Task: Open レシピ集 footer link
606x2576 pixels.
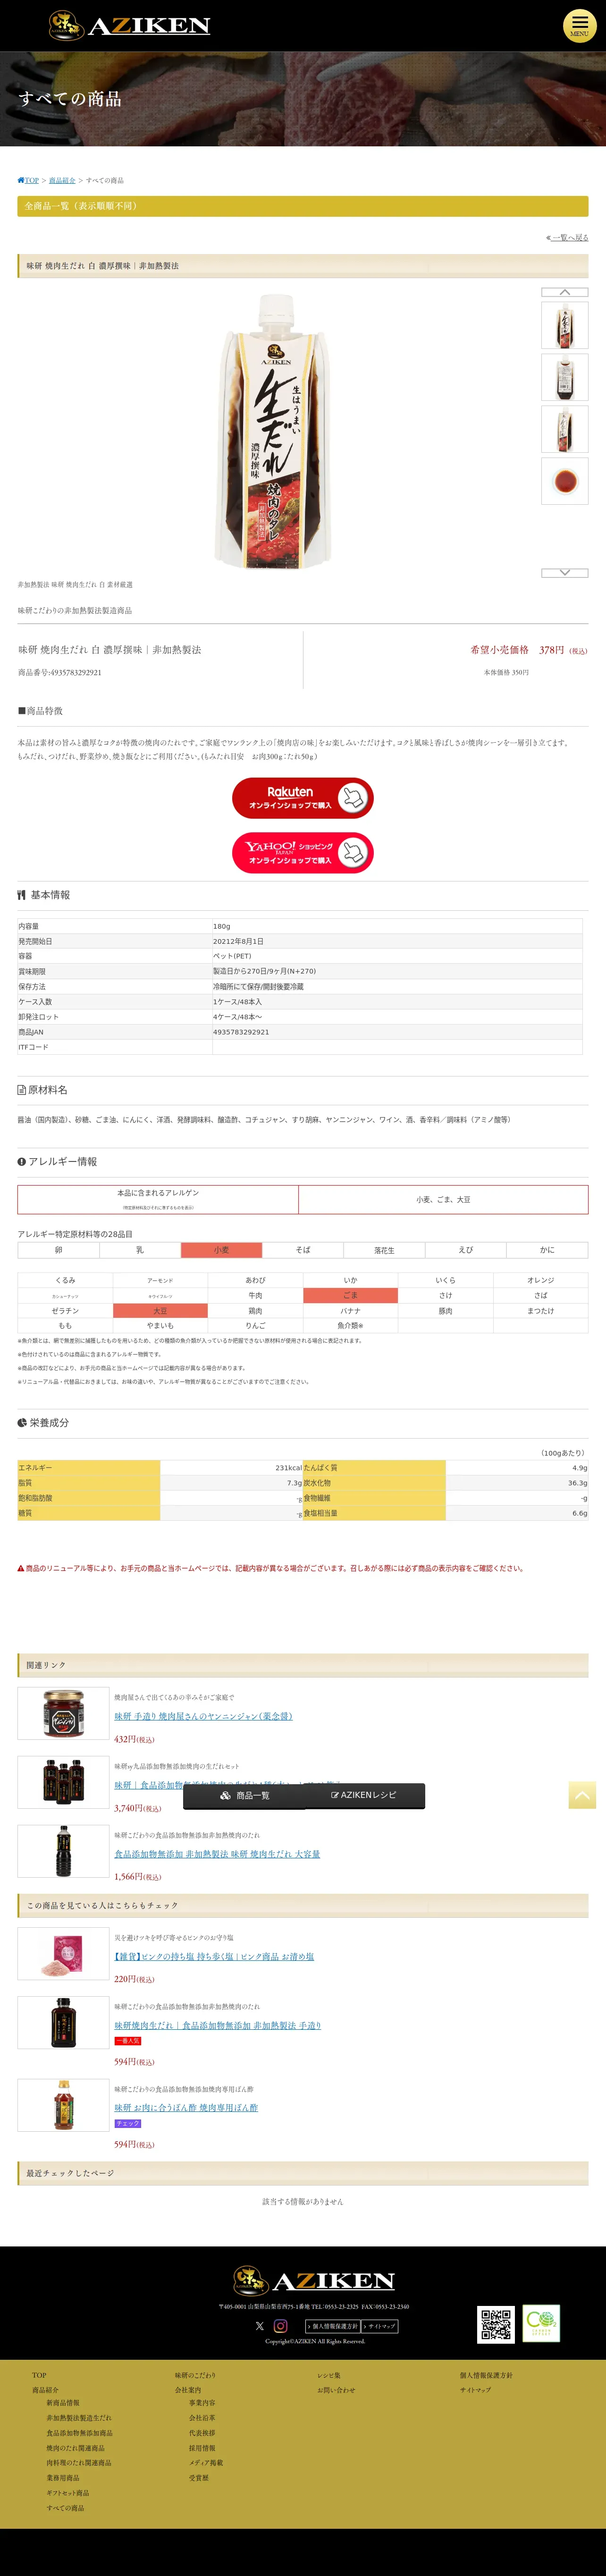Action: click(x=329, y=2375)
